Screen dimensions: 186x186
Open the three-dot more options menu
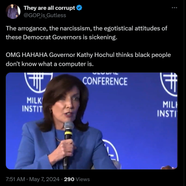pos(174,8)
